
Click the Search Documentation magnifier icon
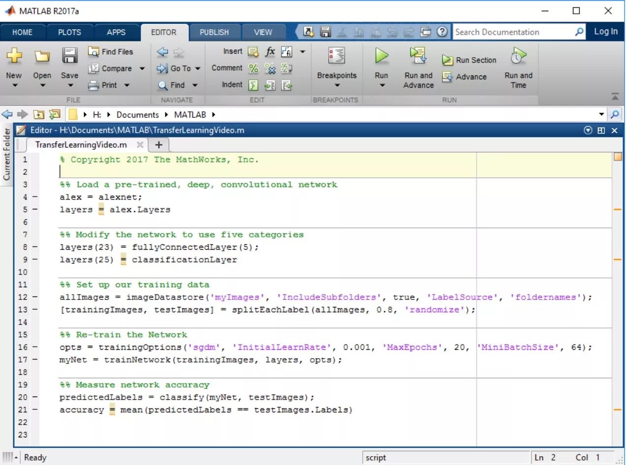(x=579, y=32)
